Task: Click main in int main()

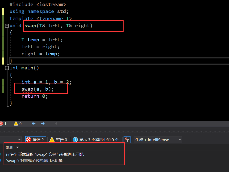Action: click(x=27, y=68)
